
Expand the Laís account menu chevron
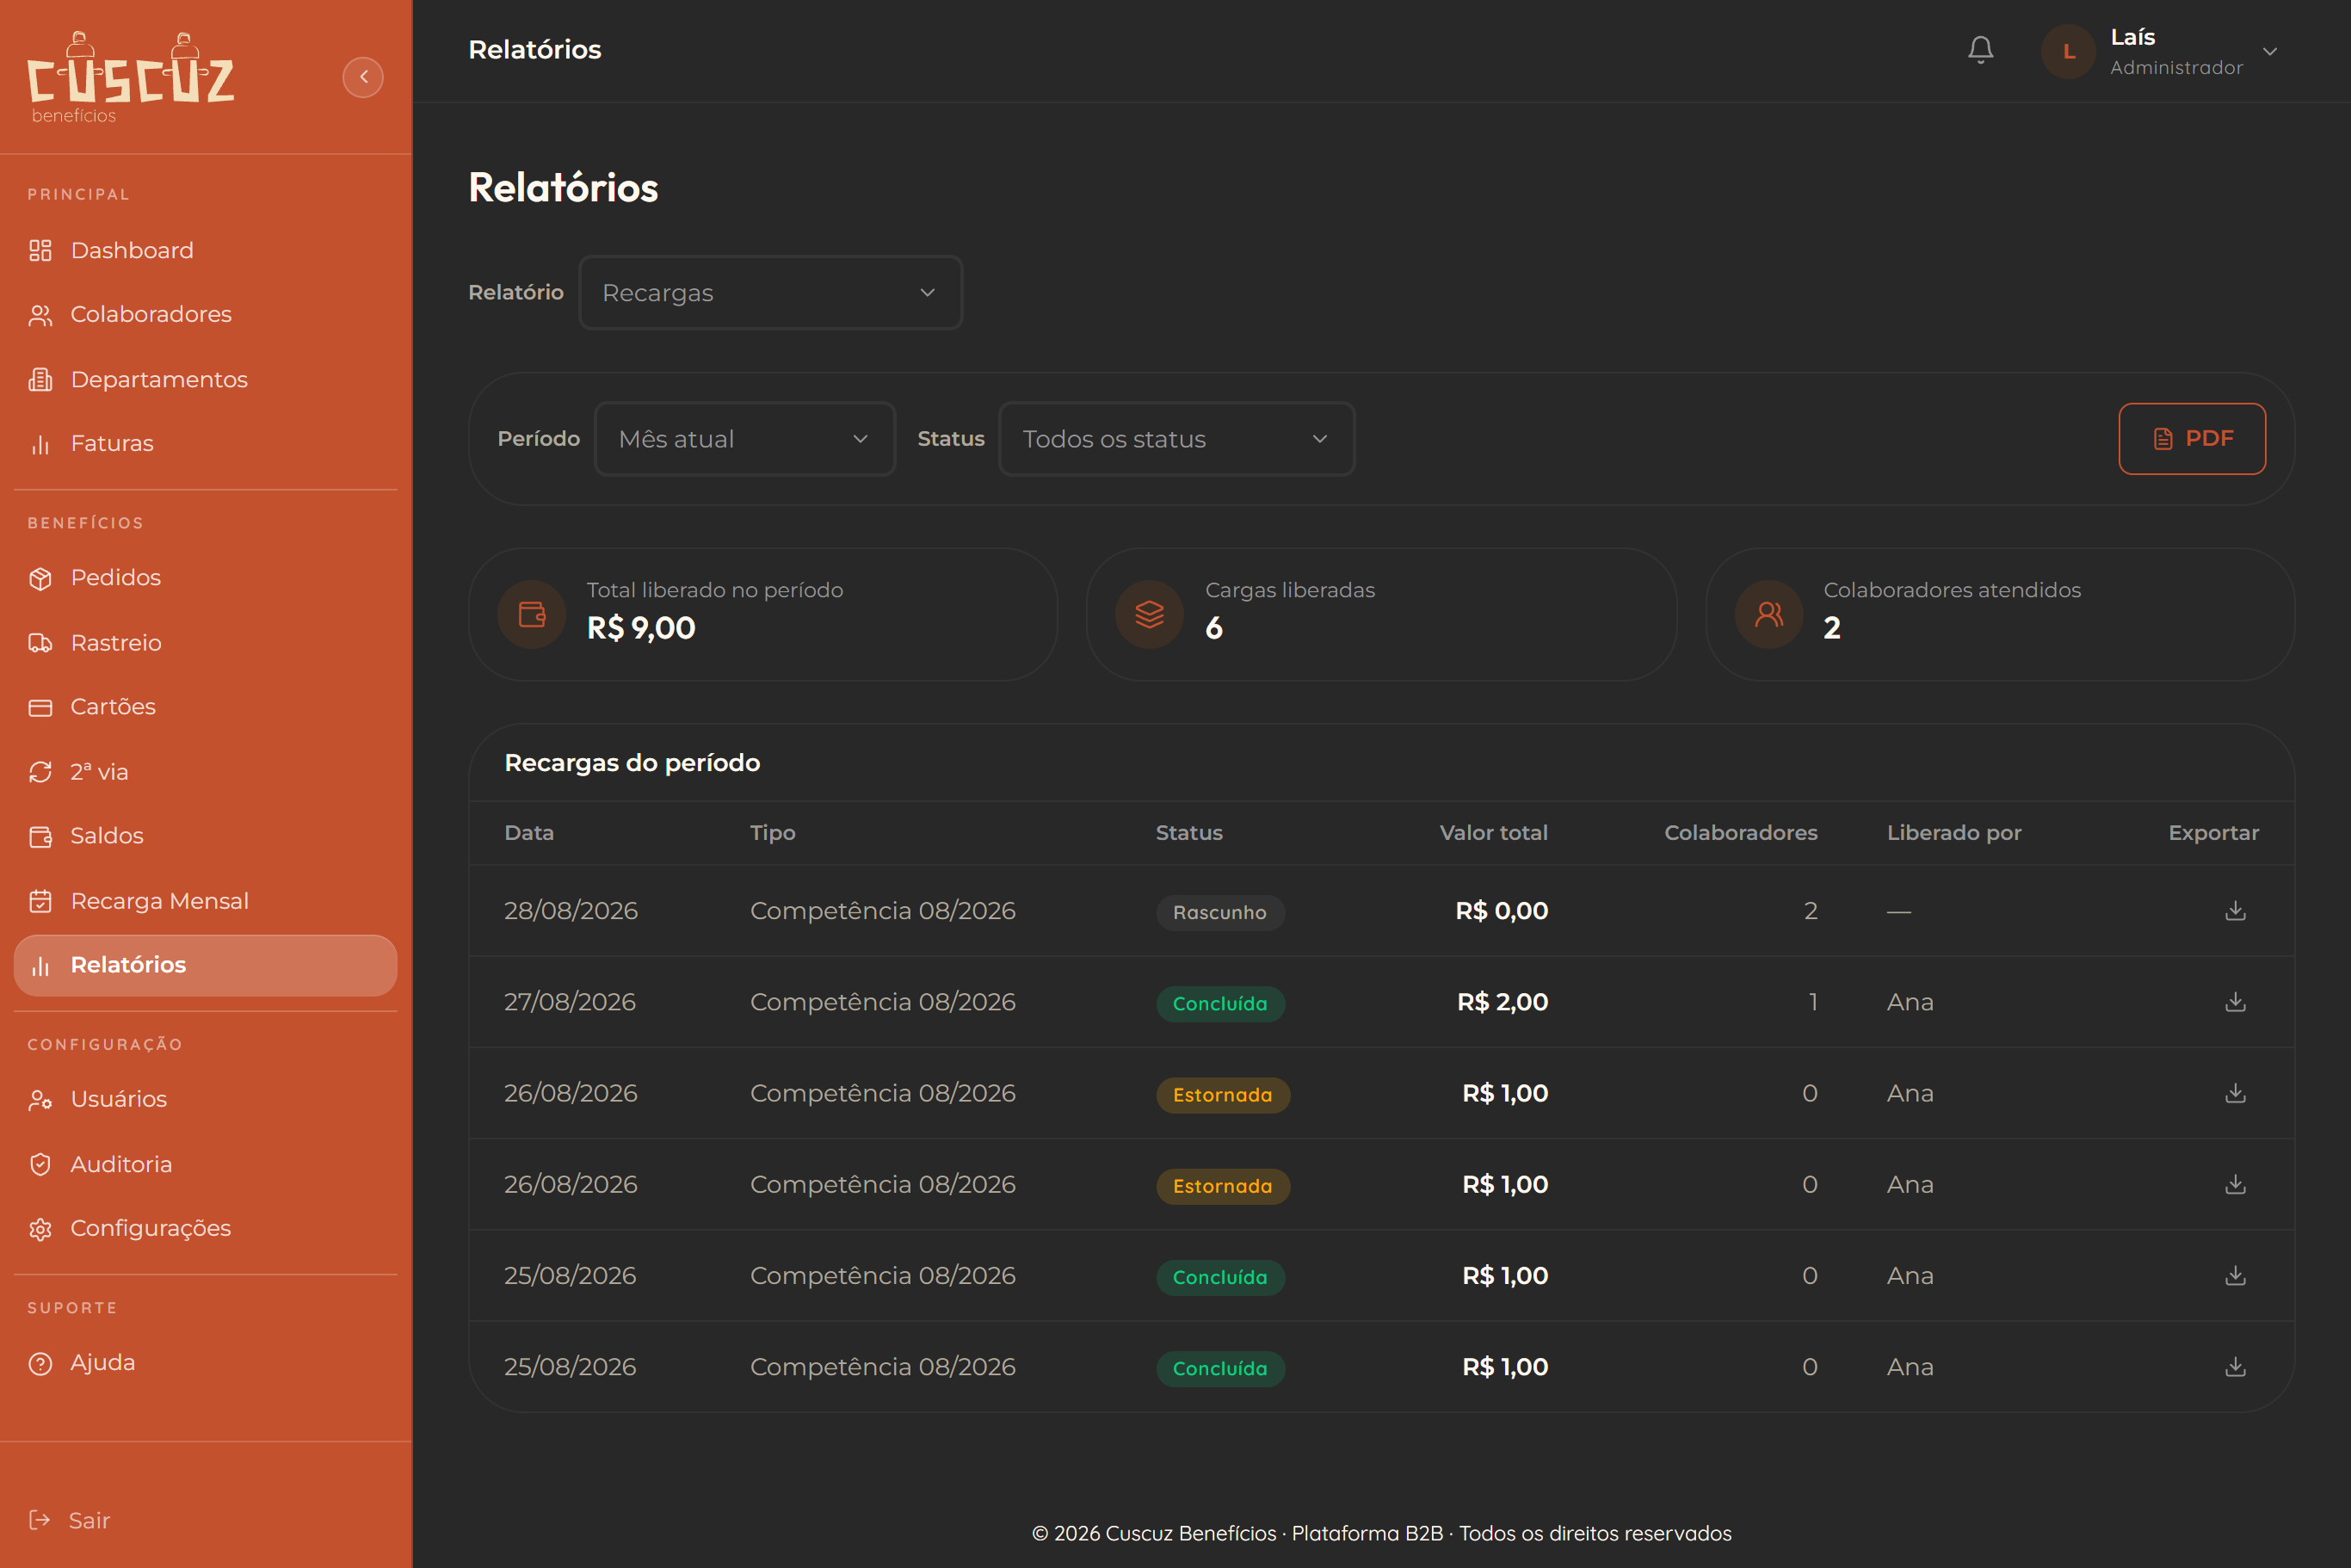tap(2270, 51)
